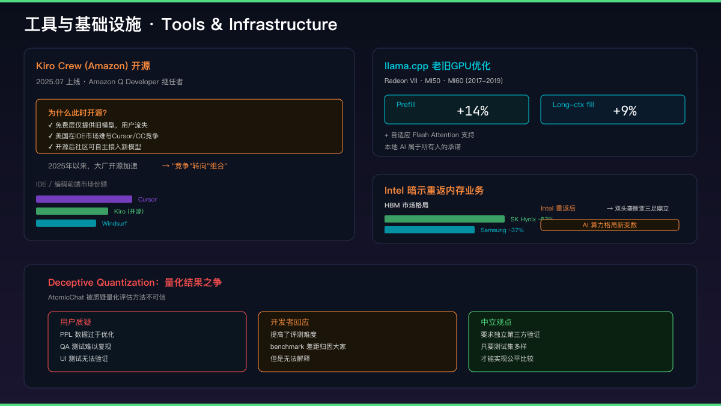Select the 'Intel 暗示重返内存业务' card heading

tap(434, 190)
